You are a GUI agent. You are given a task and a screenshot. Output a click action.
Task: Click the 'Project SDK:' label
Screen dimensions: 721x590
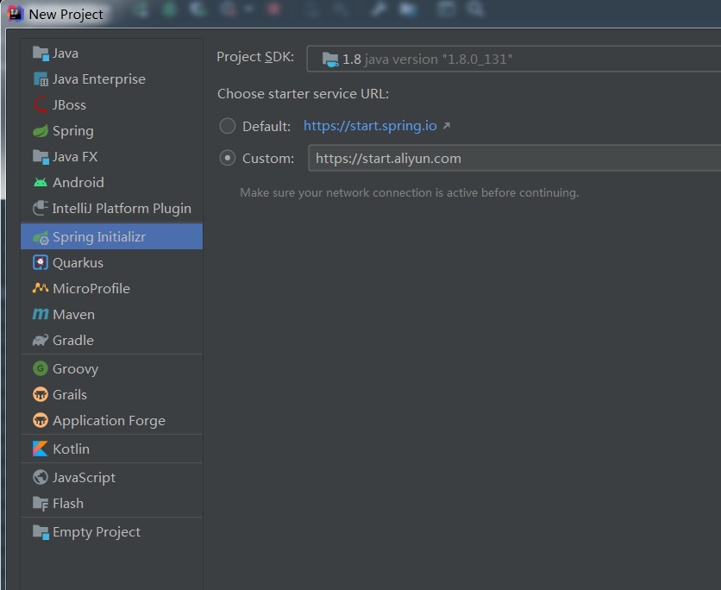[x=255, y=57]
